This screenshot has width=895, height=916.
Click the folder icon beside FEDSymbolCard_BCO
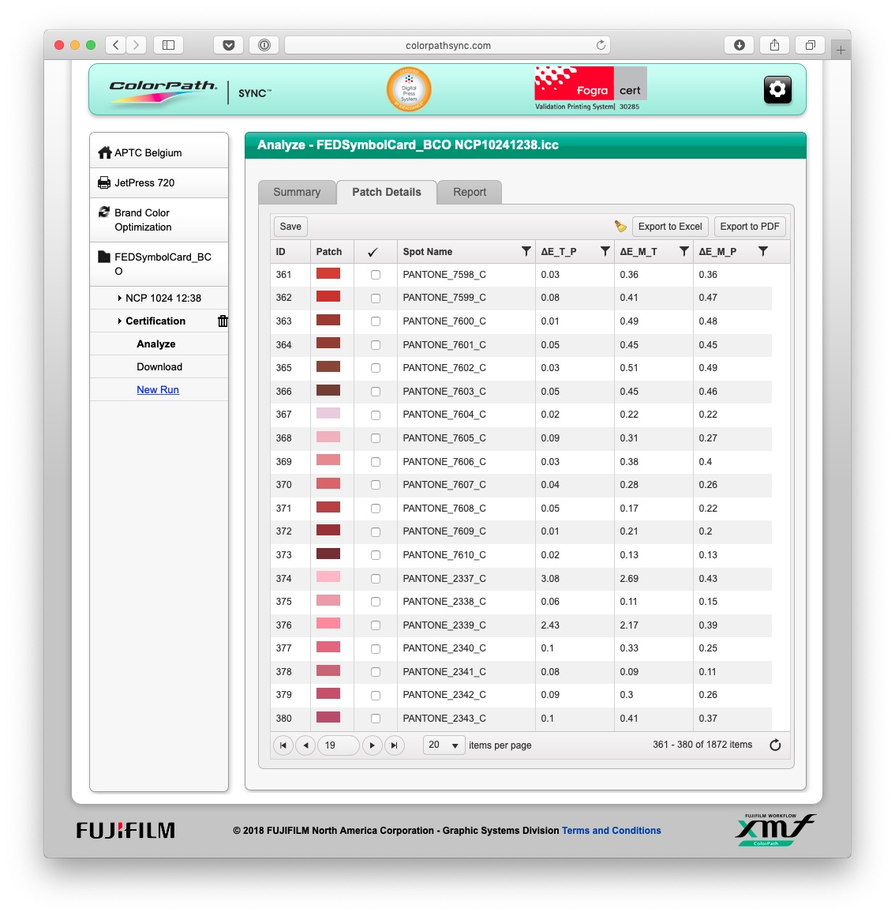point(104,257)
